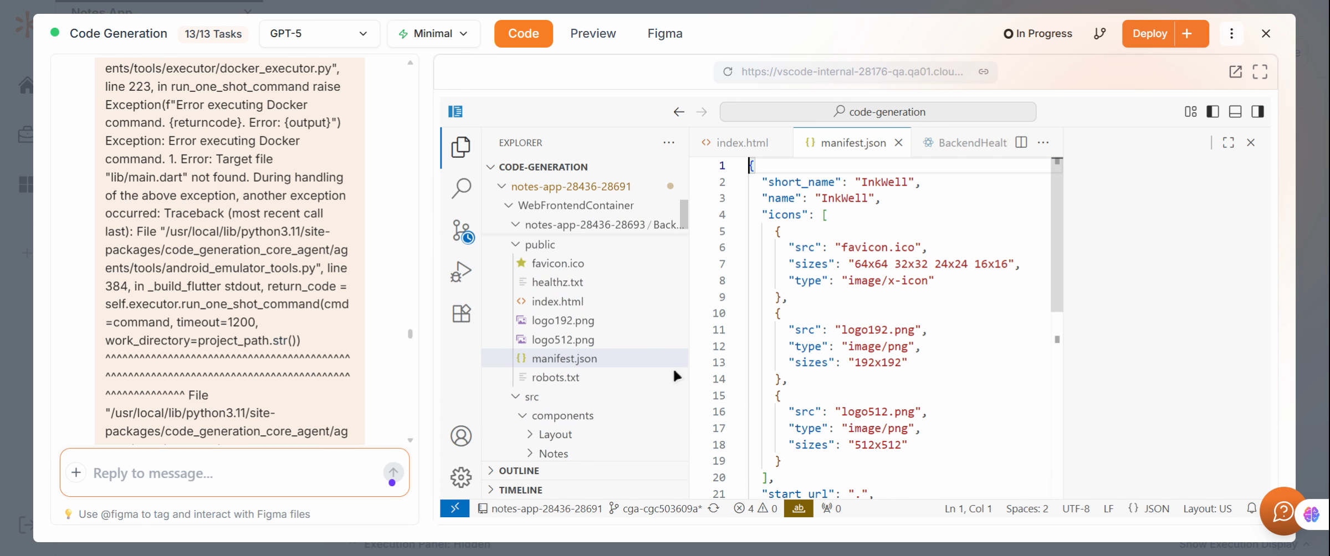The image size is (1330, 556).
Task: Toggle the sidebar menu icon above activity bar
Action: click(456, 111)
